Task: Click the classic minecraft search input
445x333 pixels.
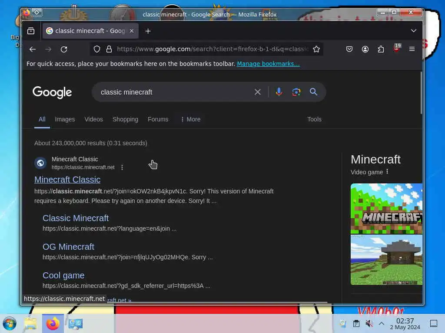Action: pos(173,92)
